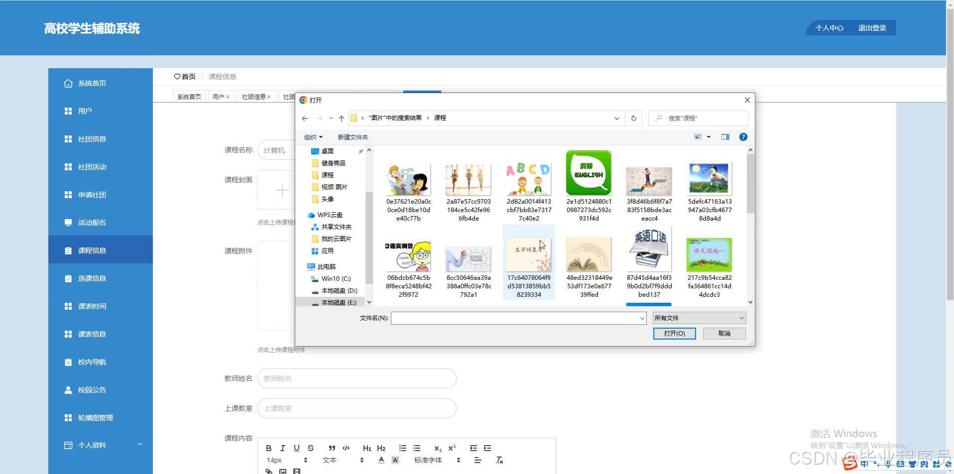Open text color picker in editor
Screen dimensions: 954x474
point(381,460)
